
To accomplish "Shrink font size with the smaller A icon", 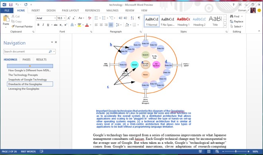I will coord(74,18).
